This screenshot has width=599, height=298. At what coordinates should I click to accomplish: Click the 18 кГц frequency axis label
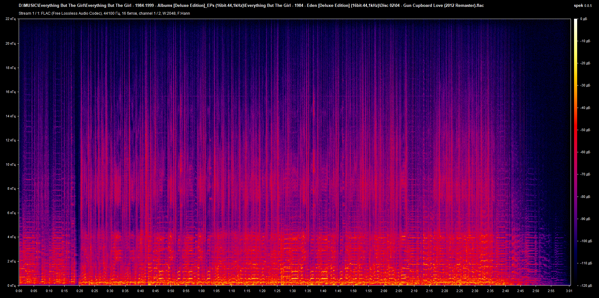[11, 68]
